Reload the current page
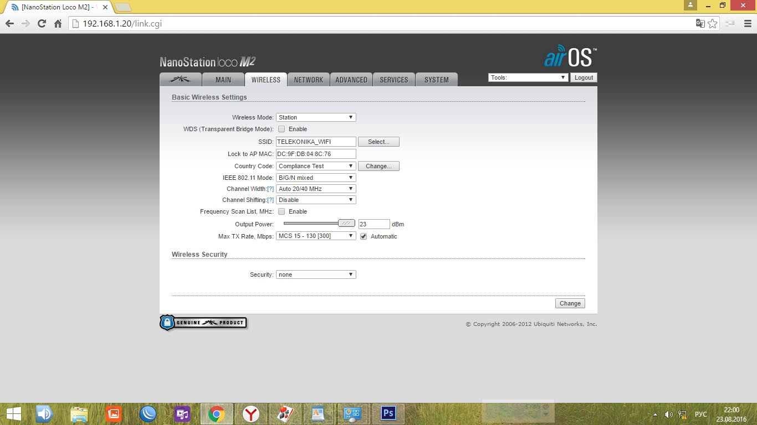The width and height of the screenshot is (757, 425). [42, 24]
